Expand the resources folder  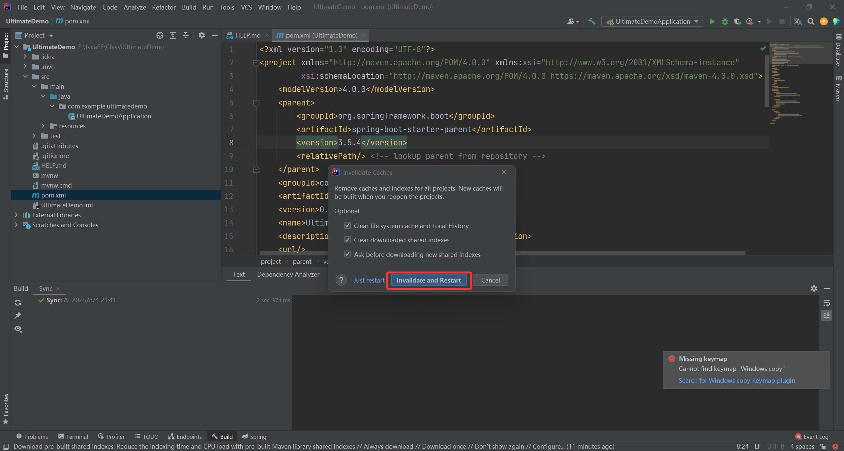(43, 126)
